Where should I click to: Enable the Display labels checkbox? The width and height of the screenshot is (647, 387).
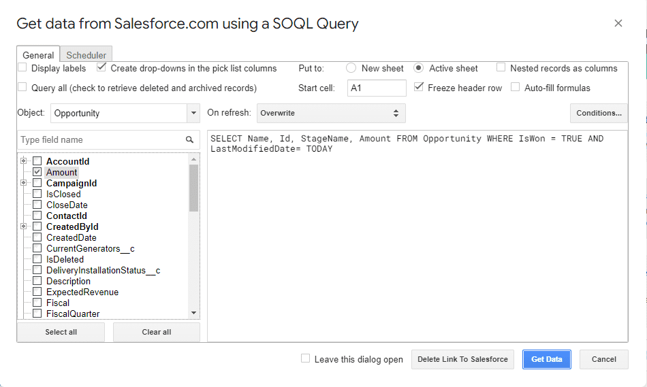22,68
